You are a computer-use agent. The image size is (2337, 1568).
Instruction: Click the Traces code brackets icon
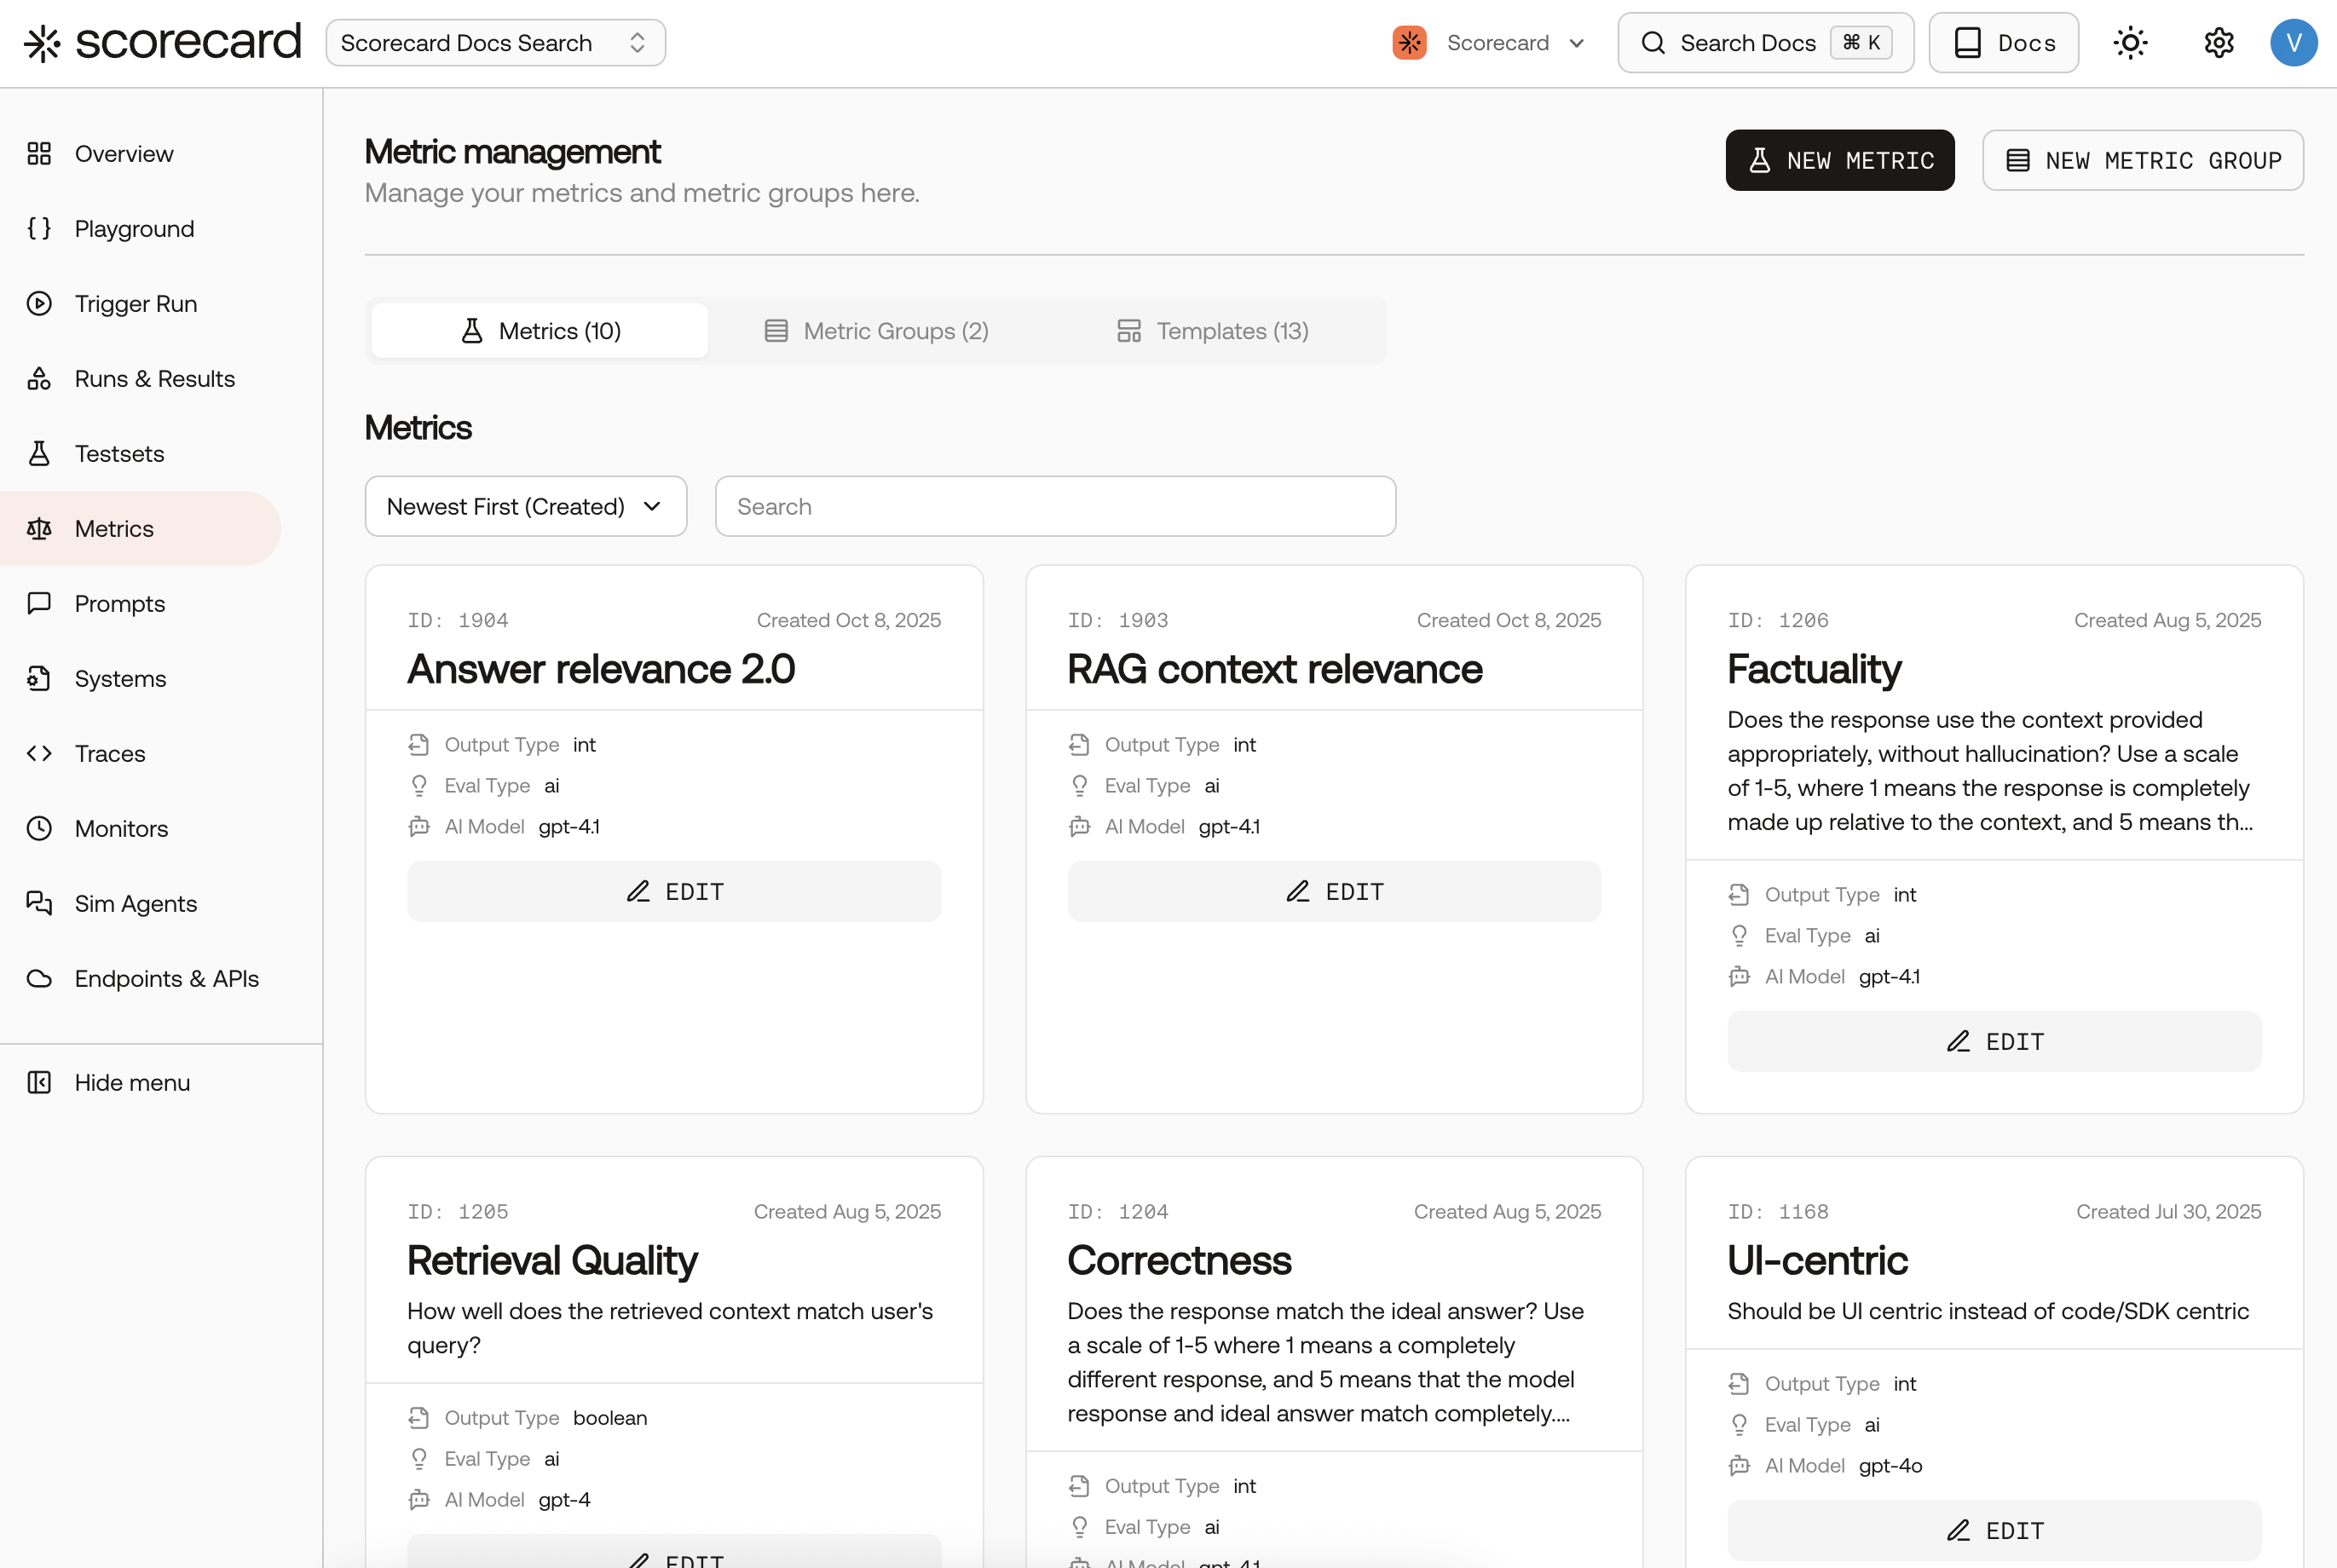(39, 753)
